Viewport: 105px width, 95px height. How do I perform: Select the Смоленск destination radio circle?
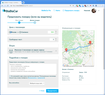coord(20,32)
